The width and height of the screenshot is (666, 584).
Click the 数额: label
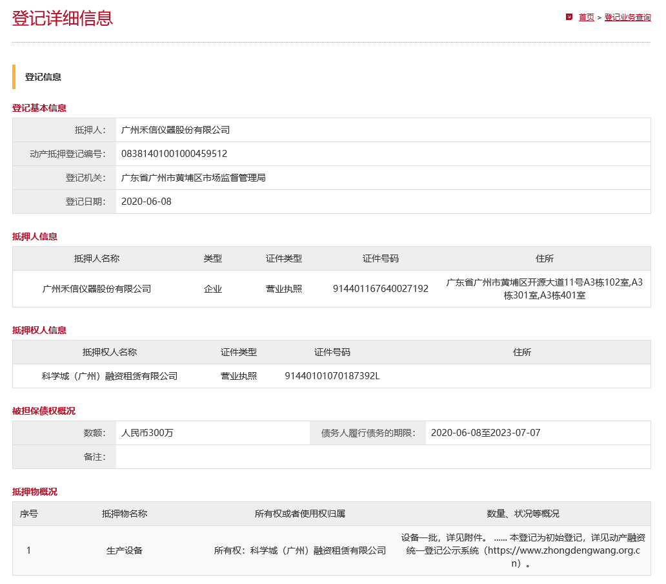pyautogui.click(x=94, y=433)
